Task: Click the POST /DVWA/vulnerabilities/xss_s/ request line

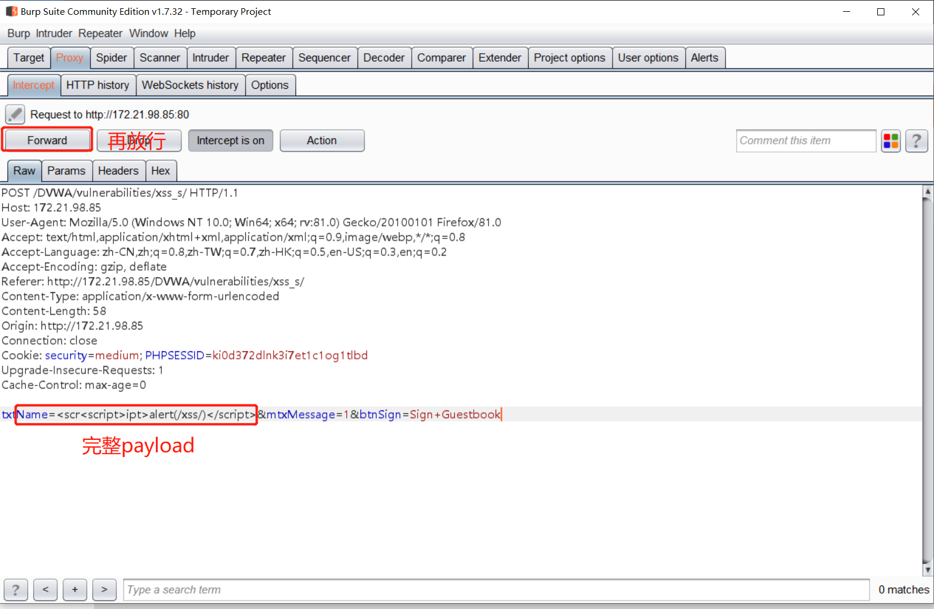Action: 120,193
